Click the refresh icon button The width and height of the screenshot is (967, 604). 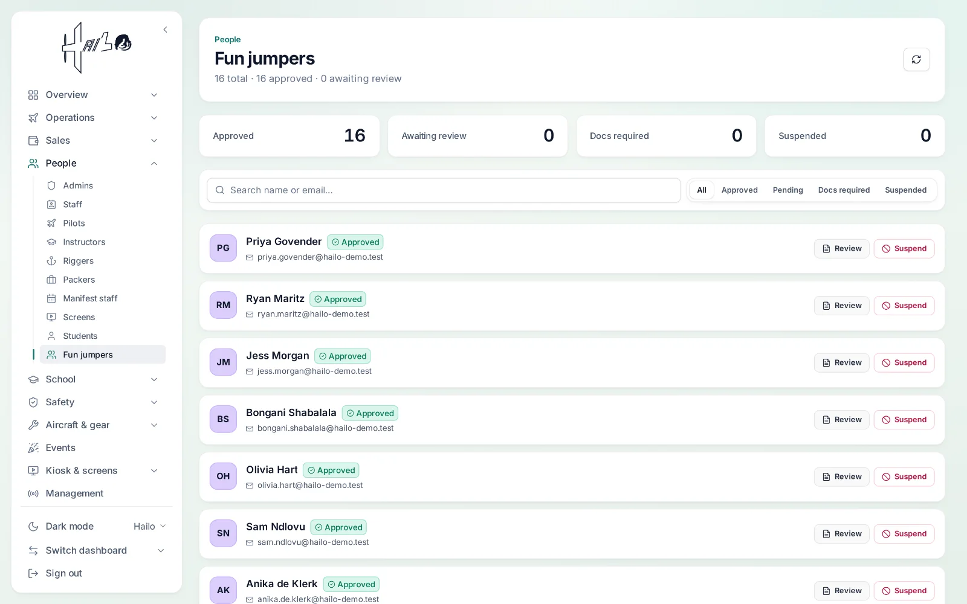coord(916,59)
